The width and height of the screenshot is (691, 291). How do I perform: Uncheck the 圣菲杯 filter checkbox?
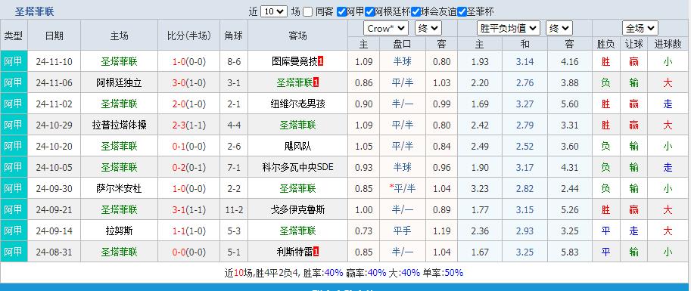pyautogui.click(x=462, y=12)
